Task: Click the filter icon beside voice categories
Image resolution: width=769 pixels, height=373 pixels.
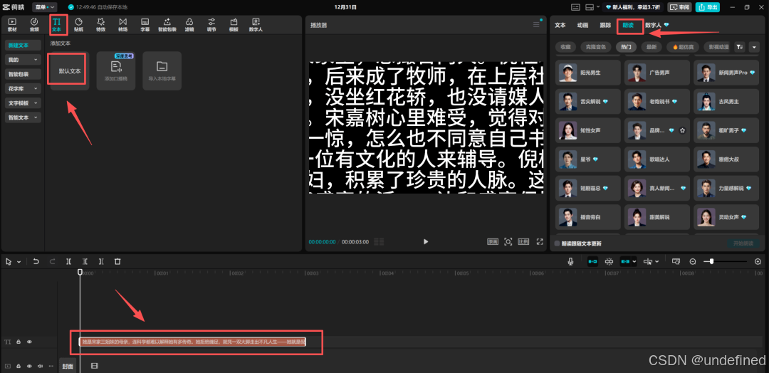Action: [x=739, y=47]
